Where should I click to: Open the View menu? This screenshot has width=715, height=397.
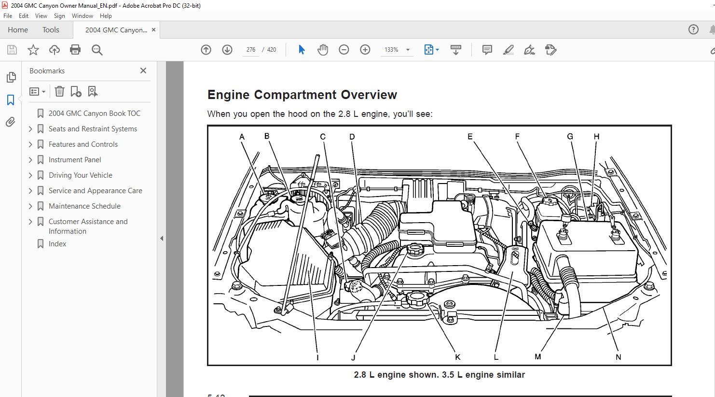coord(41,16)
